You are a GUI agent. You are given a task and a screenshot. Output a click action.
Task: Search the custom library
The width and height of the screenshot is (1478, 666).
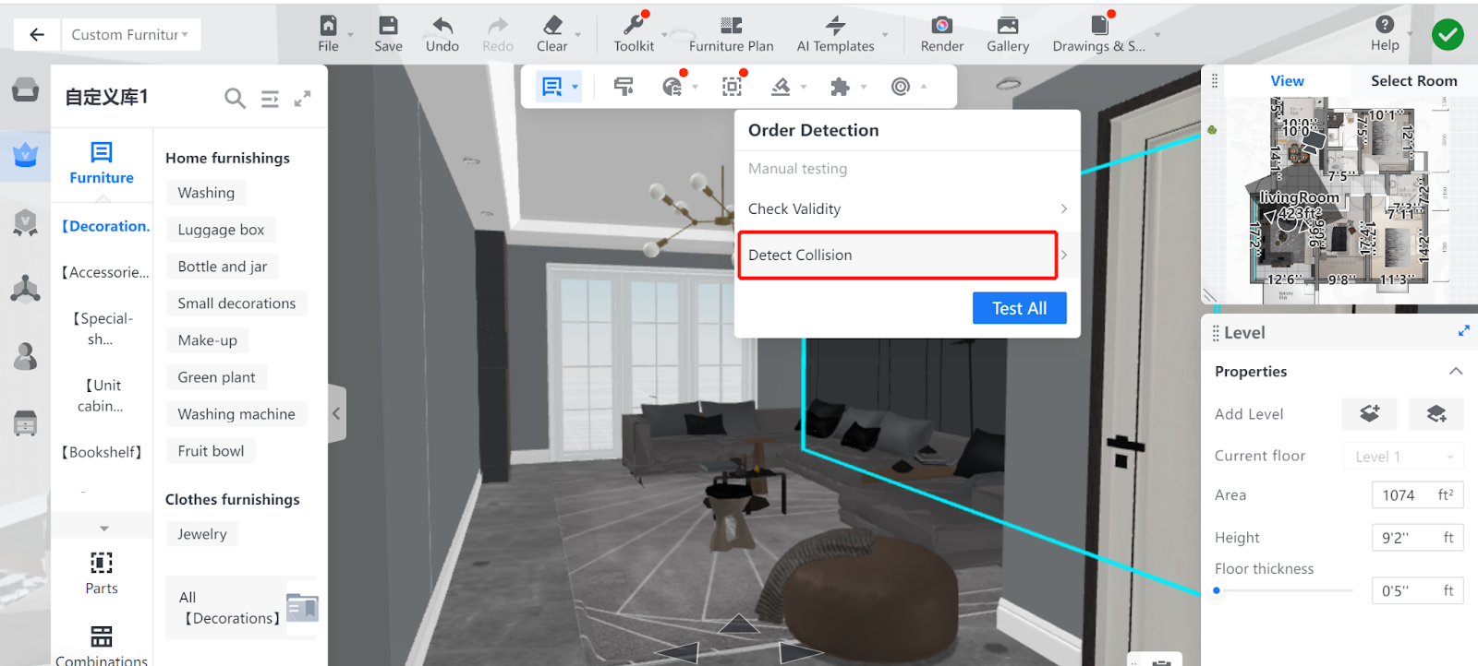235,98
